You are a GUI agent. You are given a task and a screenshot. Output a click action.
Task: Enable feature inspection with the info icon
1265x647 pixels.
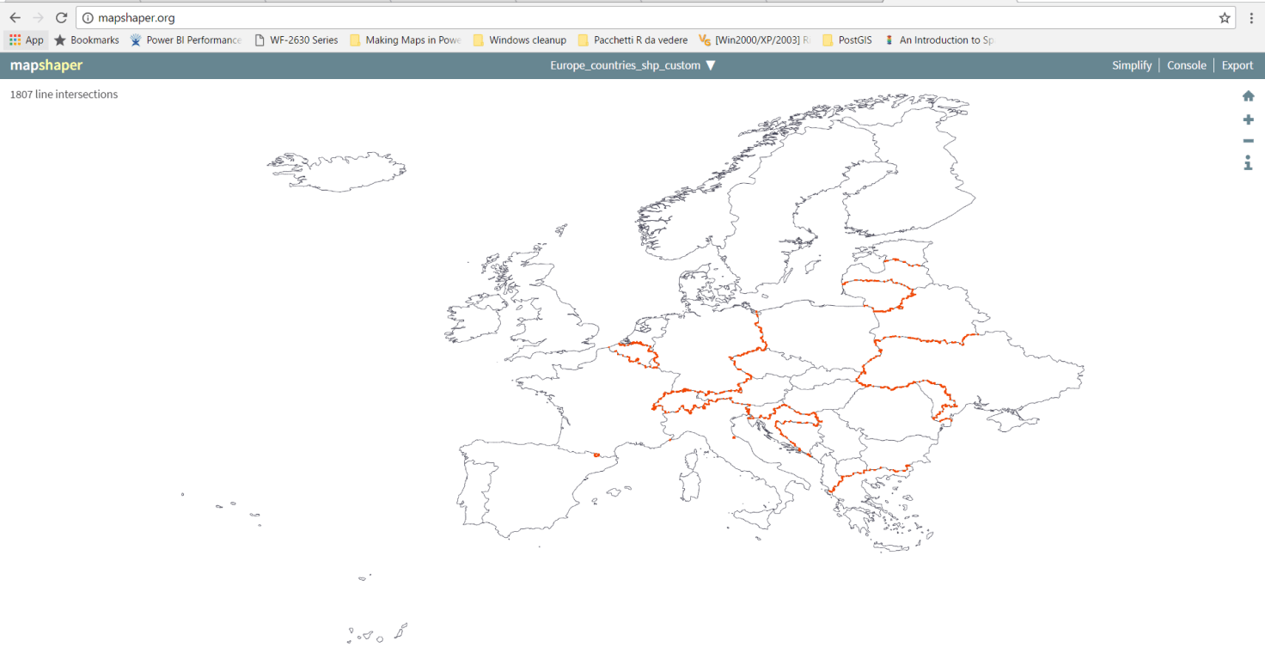1248,162
